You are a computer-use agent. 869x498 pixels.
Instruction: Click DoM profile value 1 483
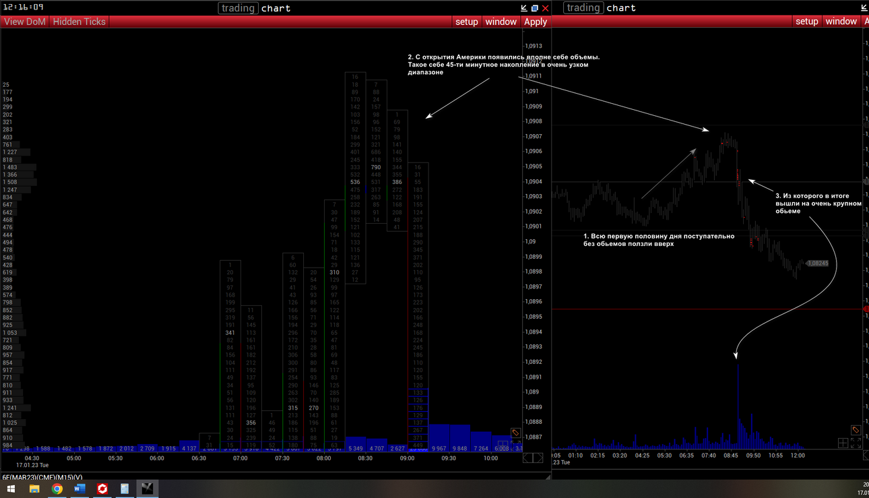pos(10,167)
